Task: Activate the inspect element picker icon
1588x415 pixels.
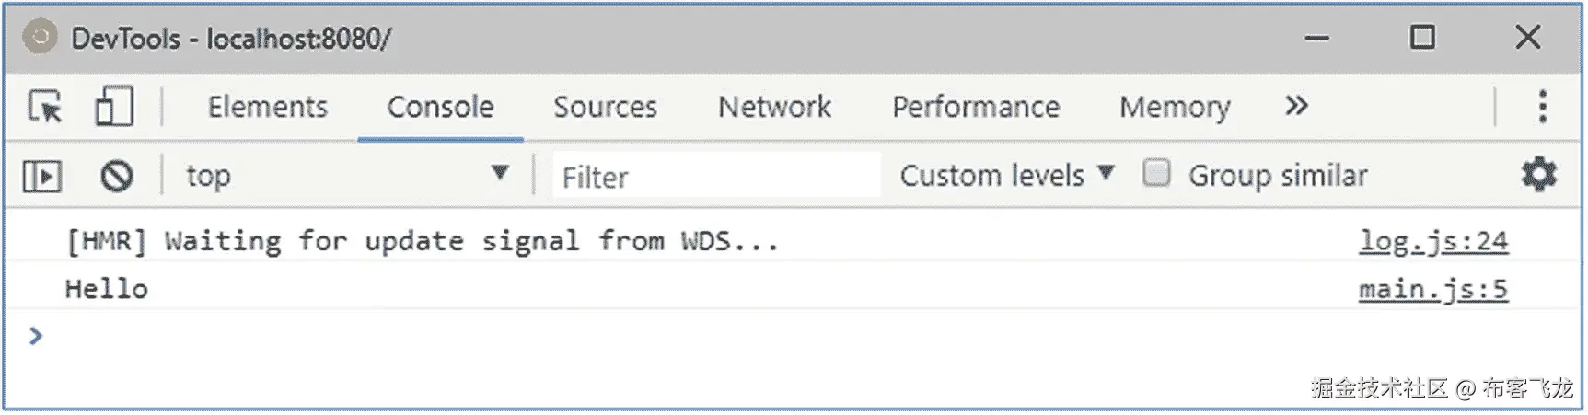Action: click(44, 107)
